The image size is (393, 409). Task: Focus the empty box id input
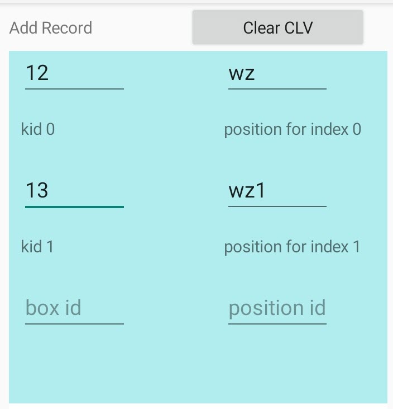[x=74, y=308]
